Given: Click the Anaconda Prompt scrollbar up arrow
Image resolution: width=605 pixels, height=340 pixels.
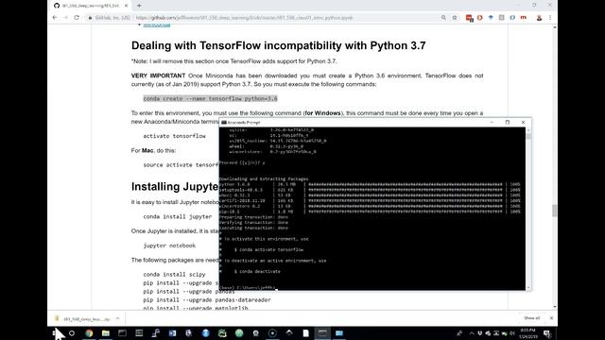Looking at the screenshot, I should tap(528, 130).
